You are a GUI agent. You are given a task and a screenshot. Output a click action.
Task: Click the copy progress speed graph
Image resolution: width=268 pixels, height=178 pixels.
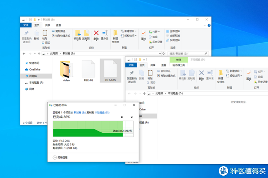[x=93, y=129]
